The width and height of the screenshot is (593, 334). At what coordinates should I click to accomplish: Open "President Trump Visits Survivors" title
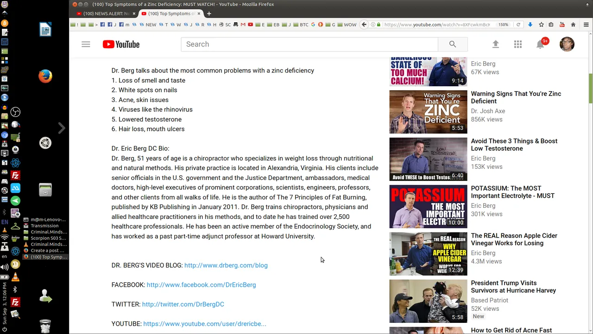pyautogui.click(x=513, y=287)
